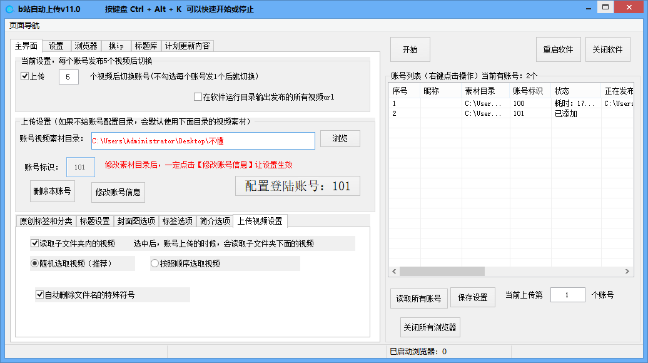Click the 账号标识 column header
648x363 pixels.
tap(530, 91)
